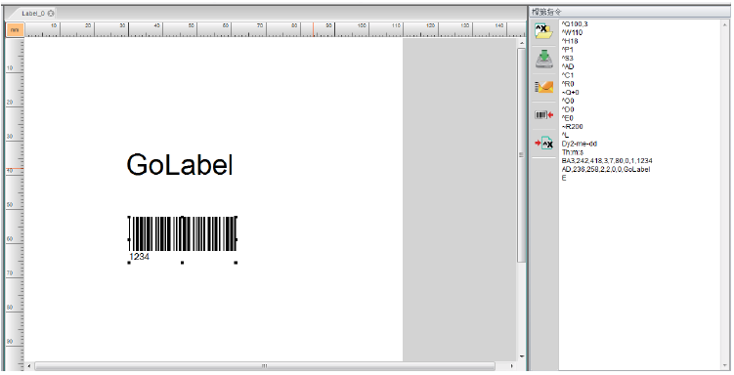Close the Label_0 tab
734x375 pixels.
coord(51,13)
